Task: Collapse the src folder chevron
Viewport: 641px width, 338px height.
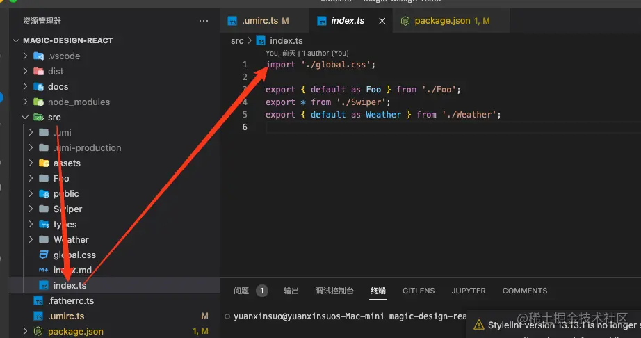Action: [x=25, y=118]
